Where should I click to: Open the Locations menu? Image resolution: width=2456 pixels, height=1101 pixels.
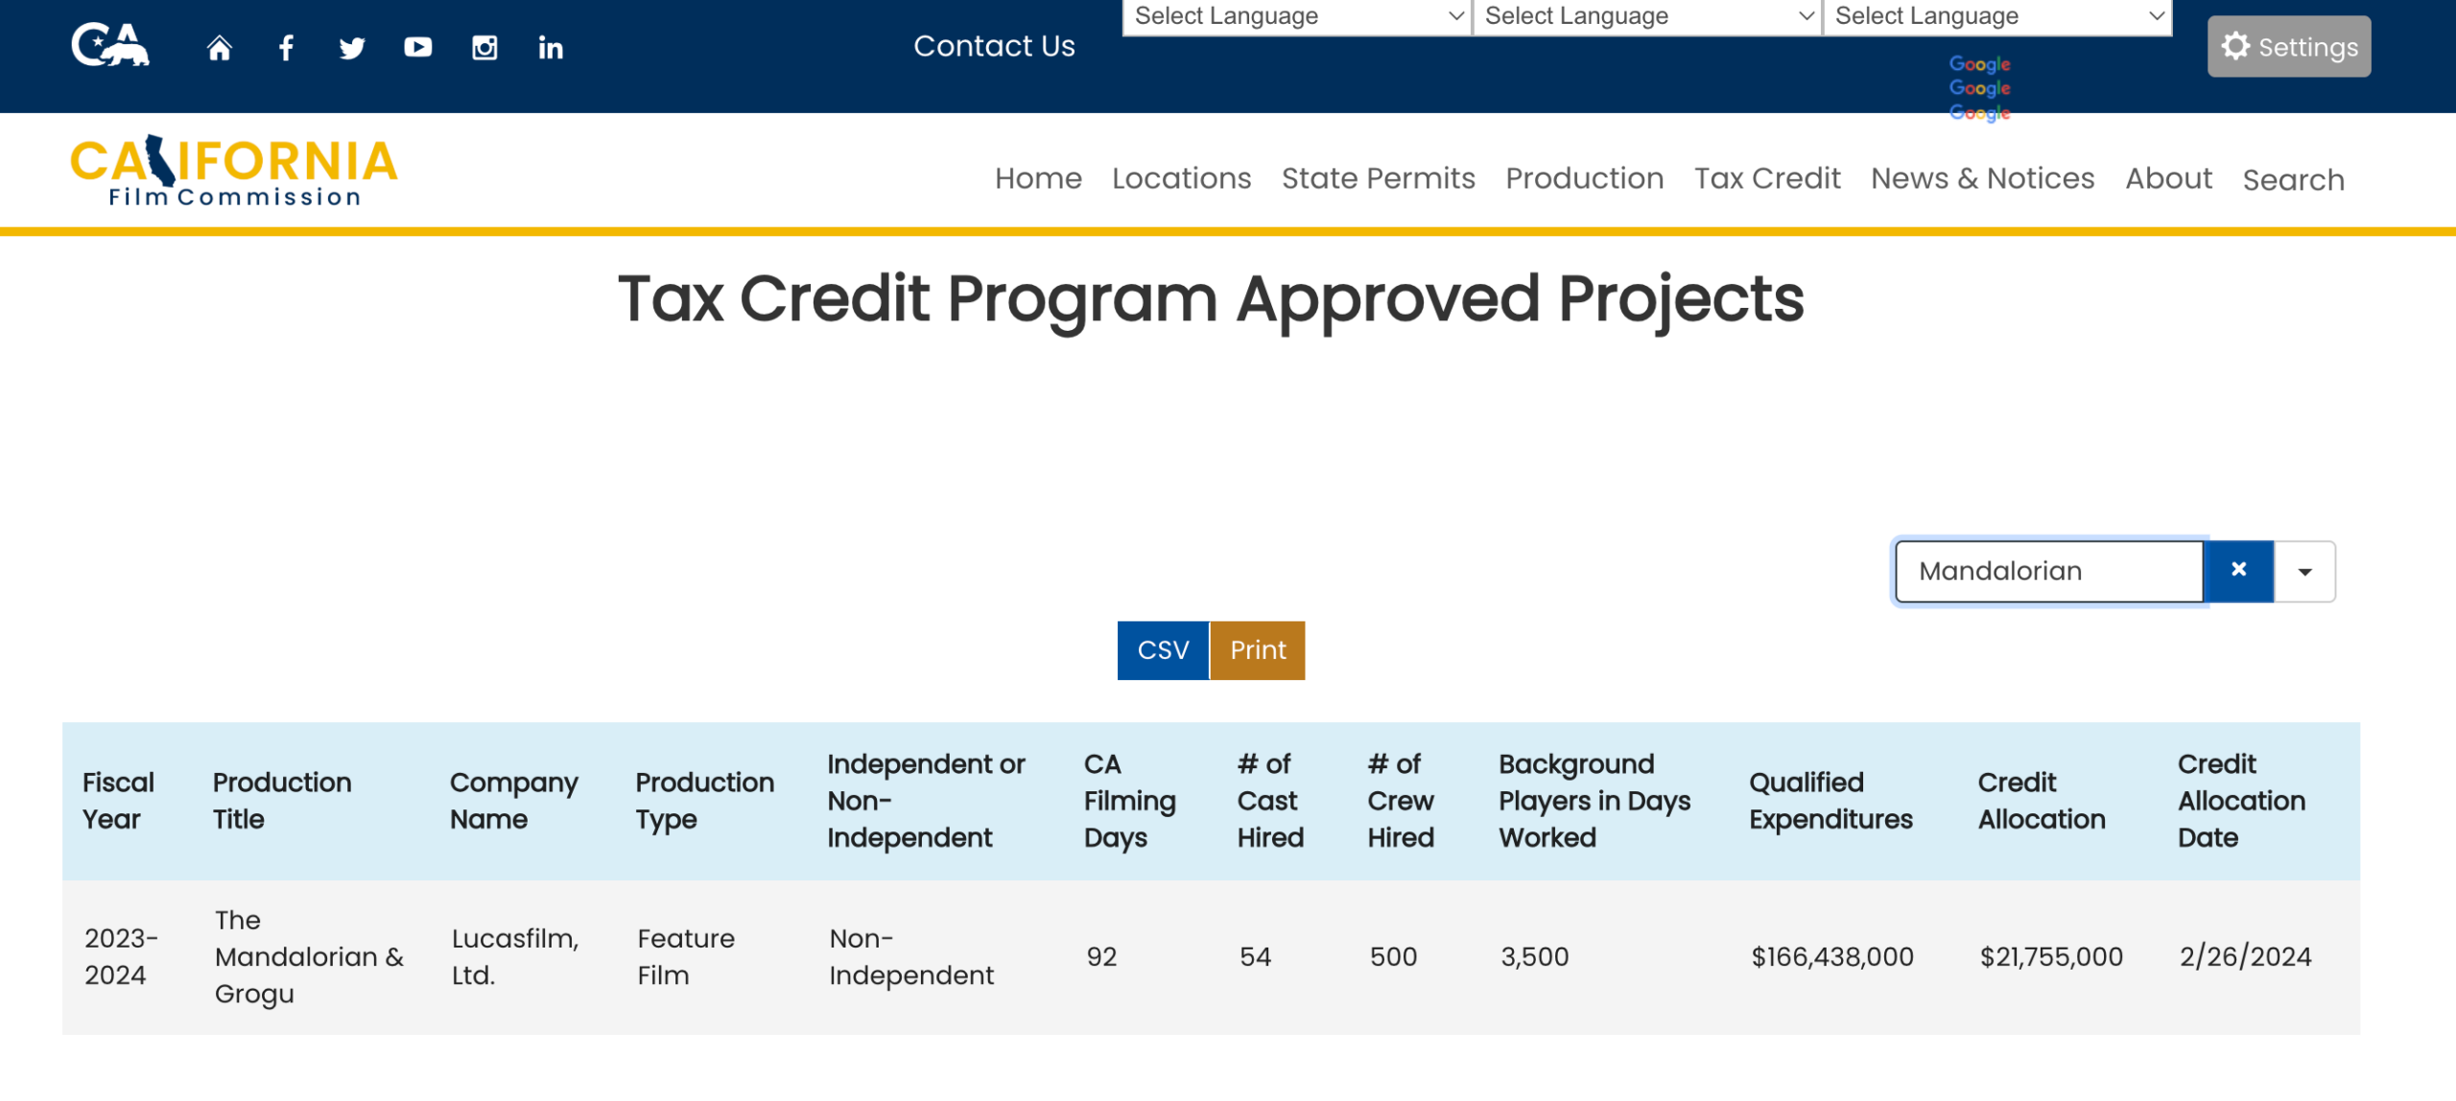(x=1181, y=178)
